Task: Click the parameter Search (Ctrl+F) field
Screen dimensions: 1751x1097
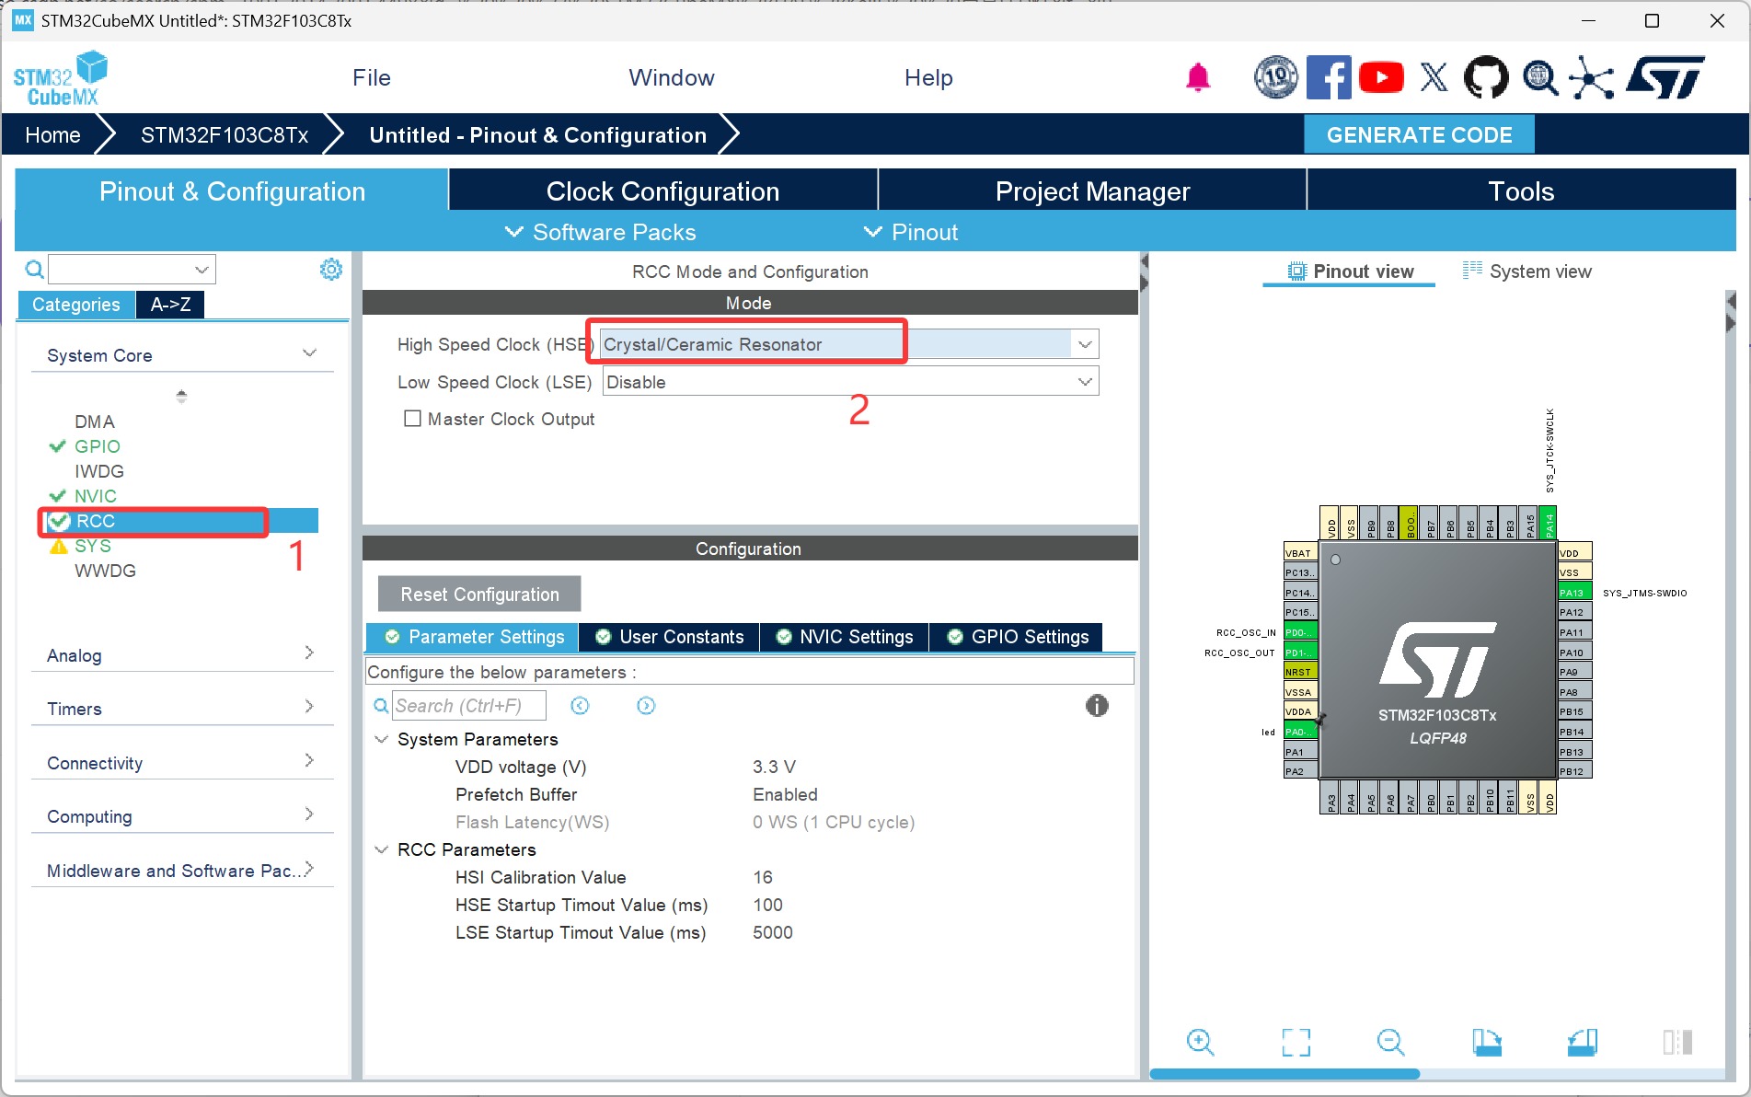Action: click(468, 706)
